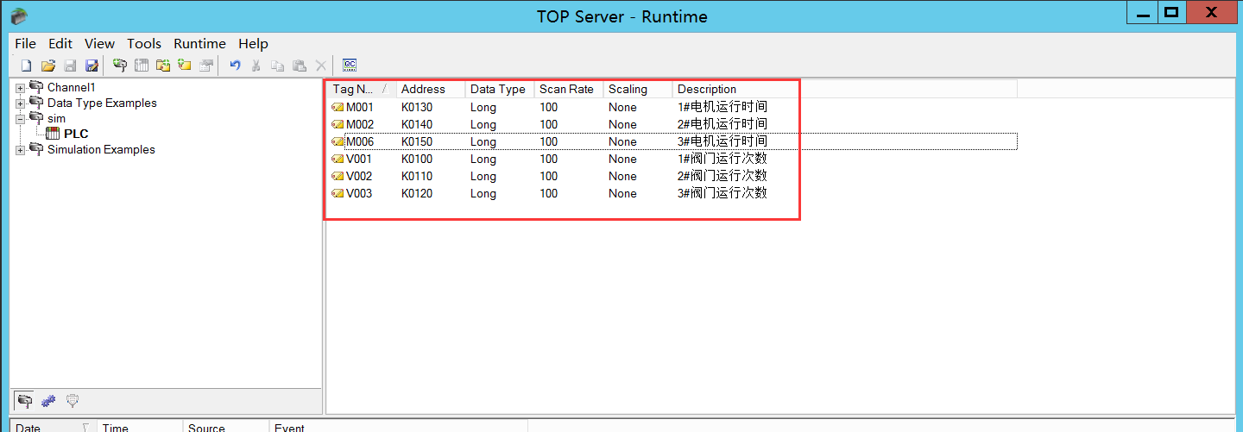Select tag V002 in the list
1243x432 pixels.
359,177
